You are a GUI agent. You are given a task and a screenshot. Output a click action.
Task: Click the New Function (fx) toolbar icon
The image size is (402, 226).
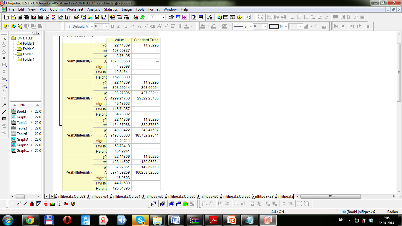pos(46,17)
